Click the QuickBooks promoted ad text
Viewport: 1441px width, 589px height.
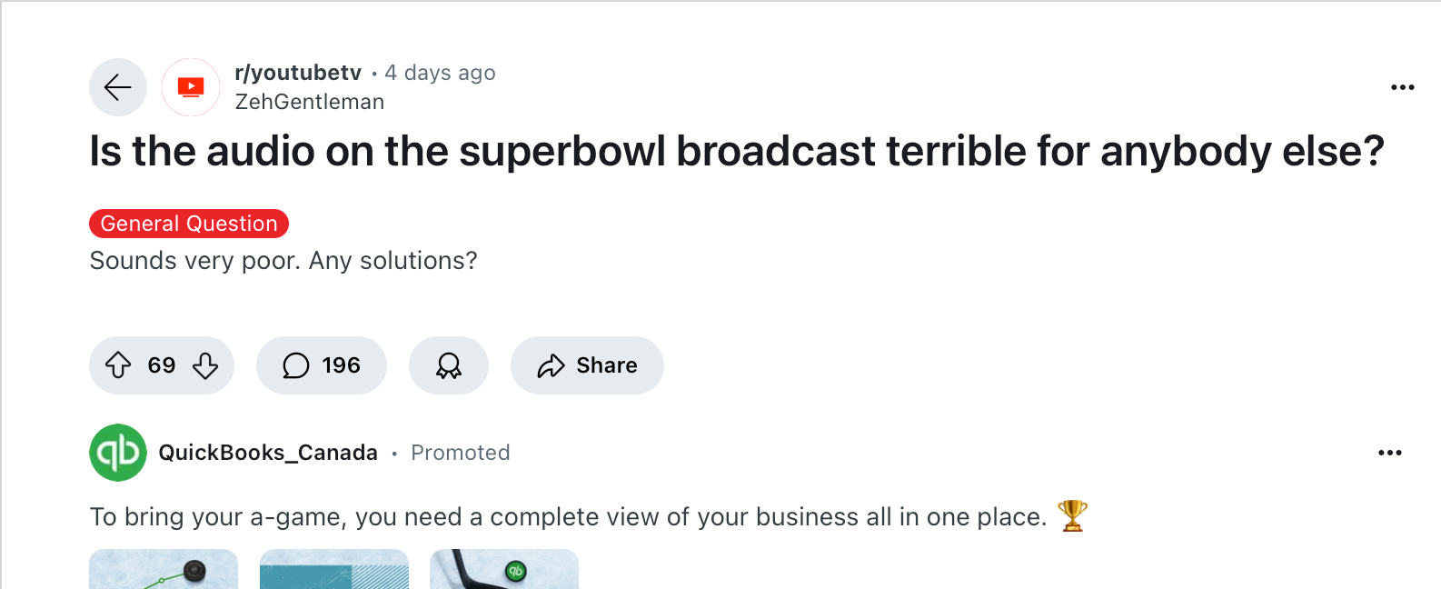click(x=568, y=517)
